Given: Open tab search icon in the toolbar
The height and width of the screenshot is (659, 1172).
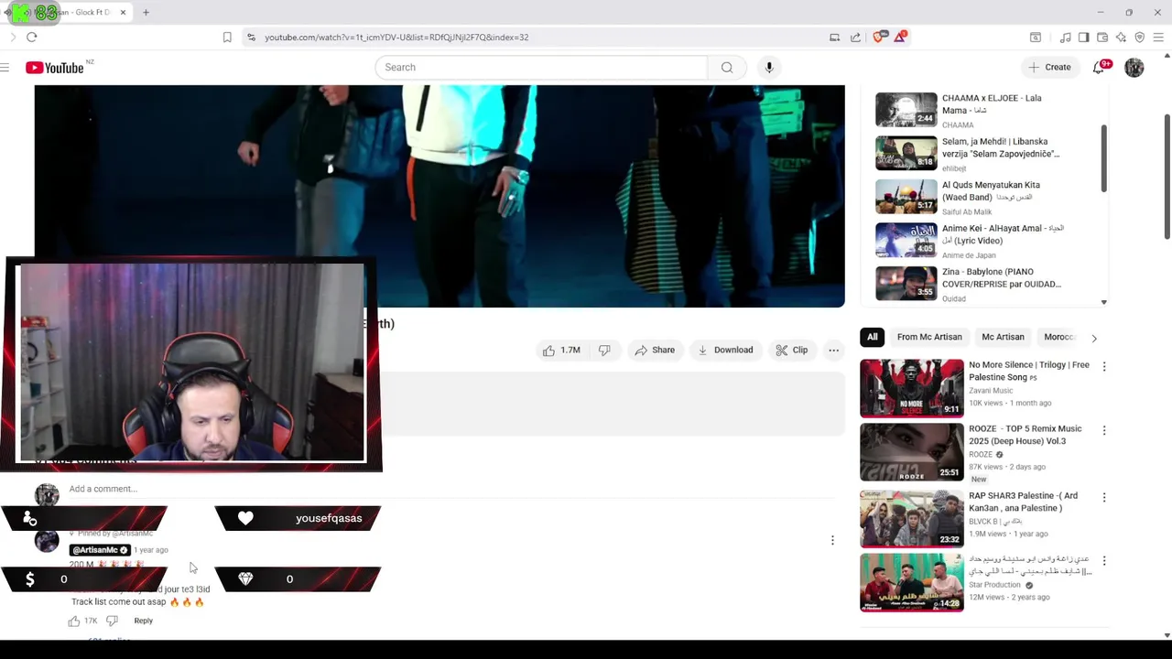Looking at the screenshot, I should click(1036, 38).
